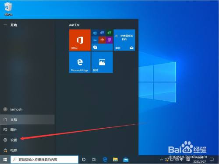Switch the IME language indicator 中
Image resolution: width=219 pixels, height=164 pixels.
tap(182, 160)
